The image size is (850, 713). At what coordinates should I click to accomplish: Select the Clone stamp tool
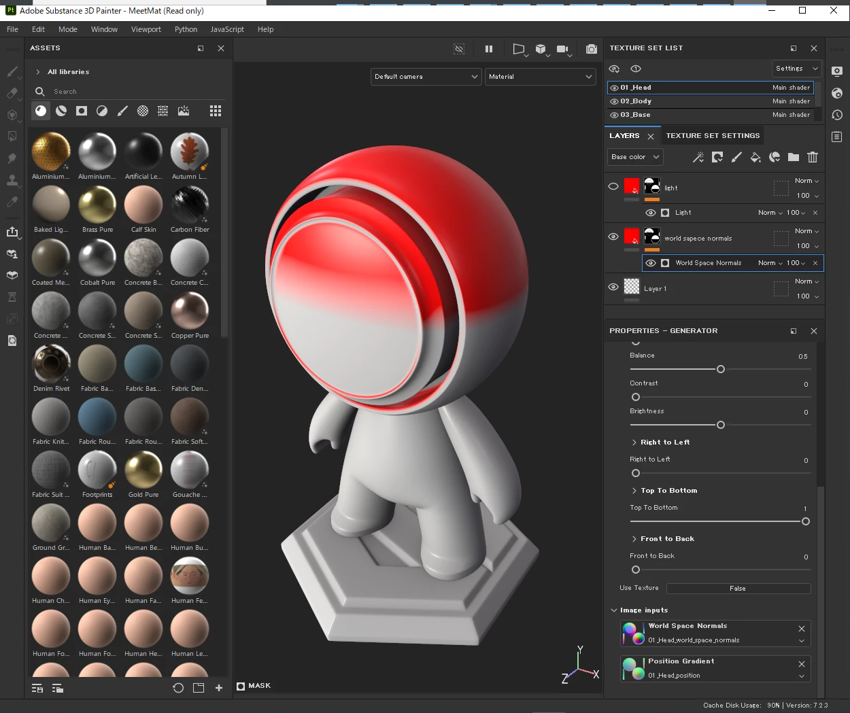(x=12, y=180)
